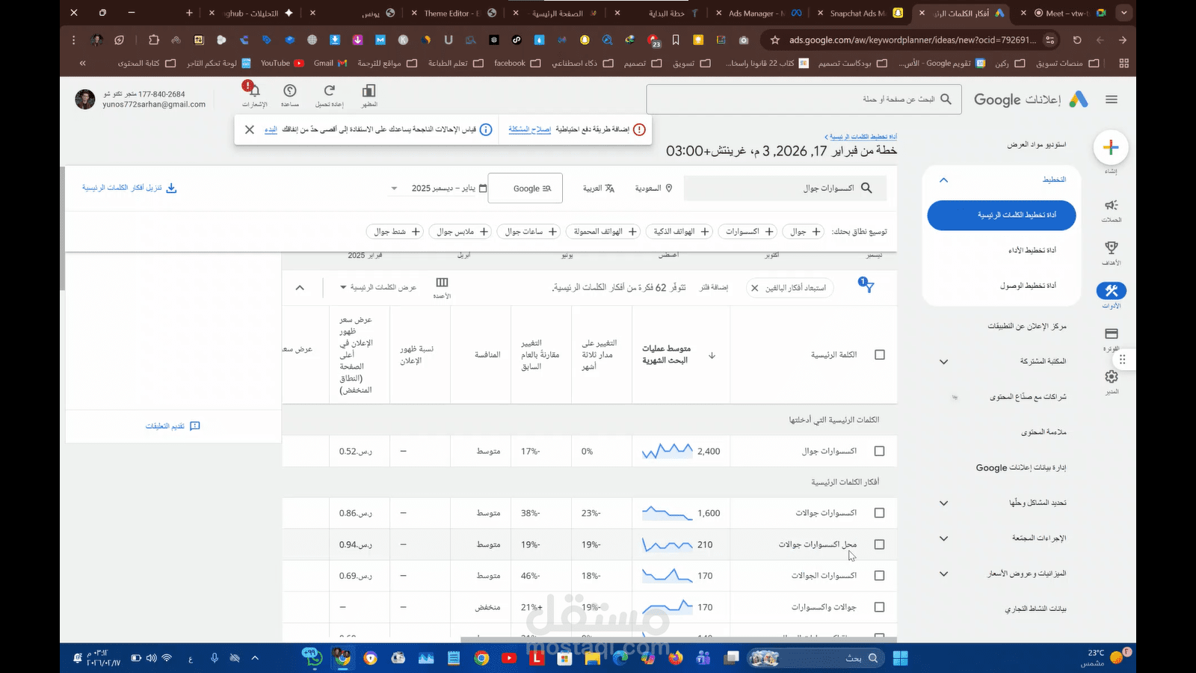This screenshot has height=673, width=1196.
Task: Check the اكسسوارات جوال keyword row
Action: 880,451
